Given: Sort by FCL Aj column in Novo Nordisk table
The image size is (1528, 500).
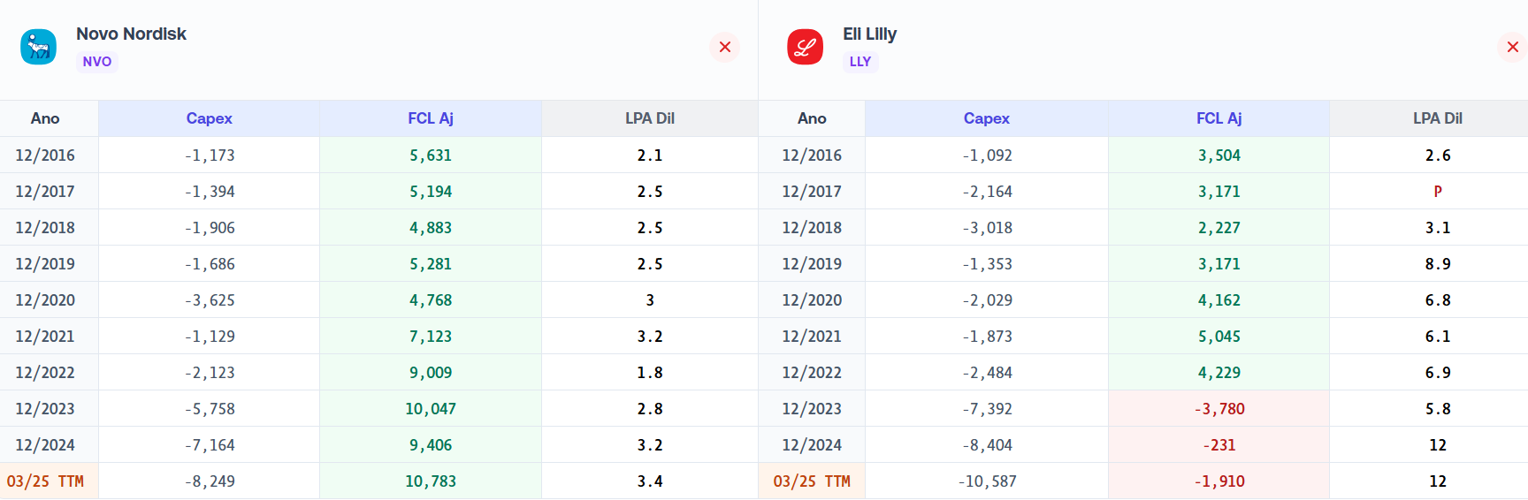Looking at the screenshot, I should 431,118.
